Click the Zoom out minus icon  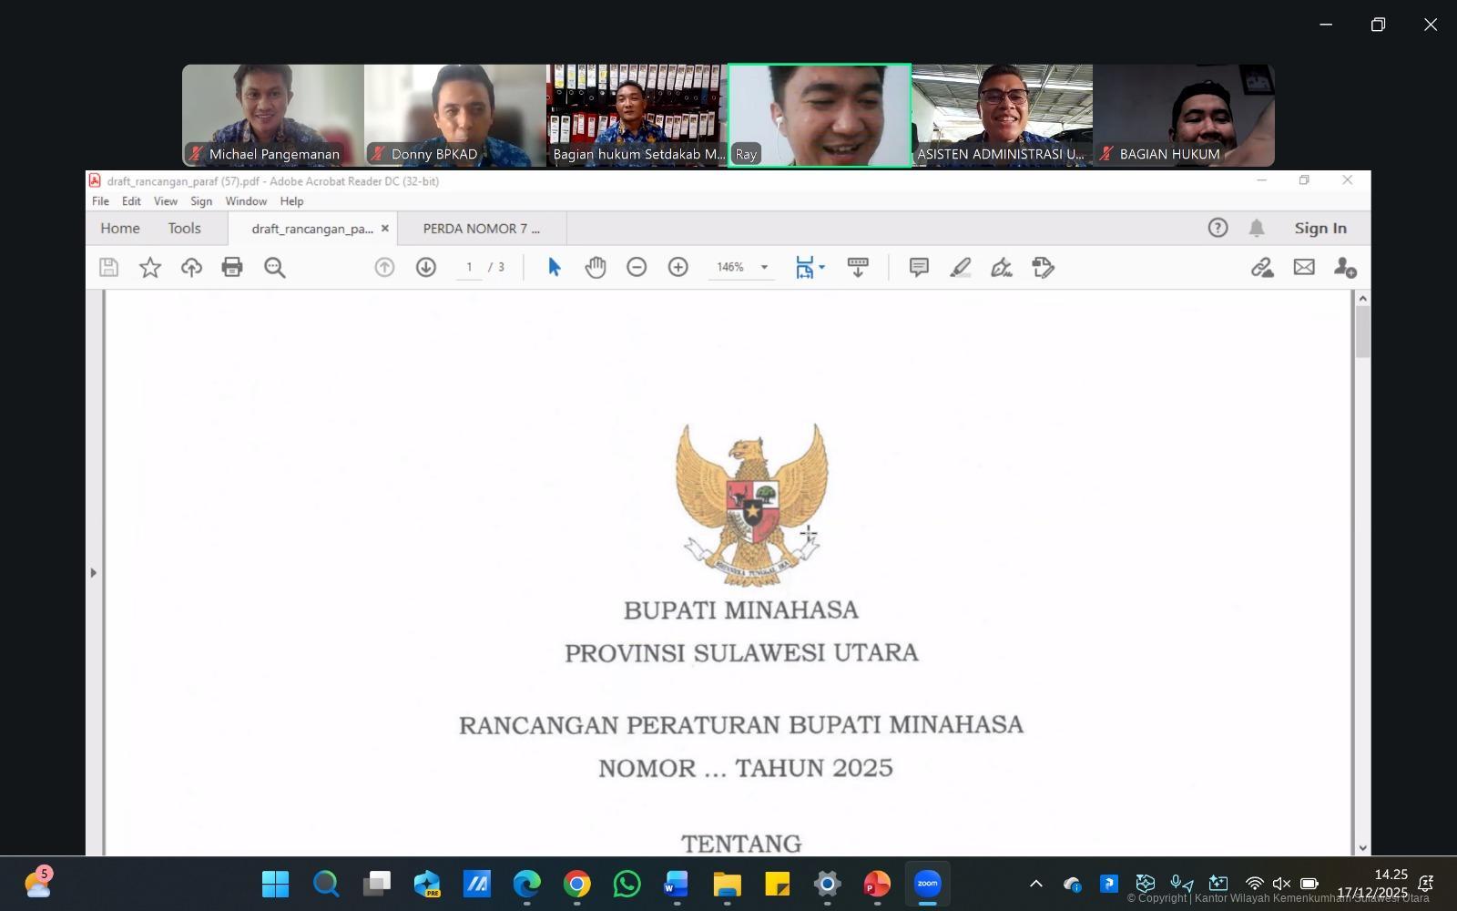637,267
